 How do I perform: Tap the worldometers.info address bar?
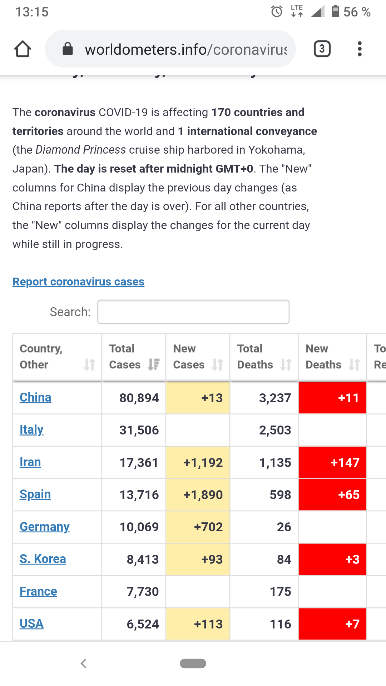click(185, 49)
